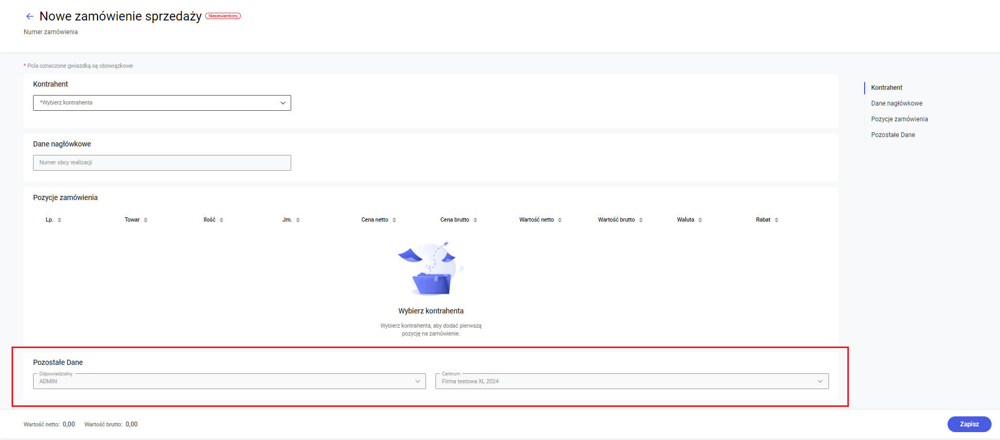Click the Zapisz button
This screenshot has width=1000, height=440.
(969, 424)
